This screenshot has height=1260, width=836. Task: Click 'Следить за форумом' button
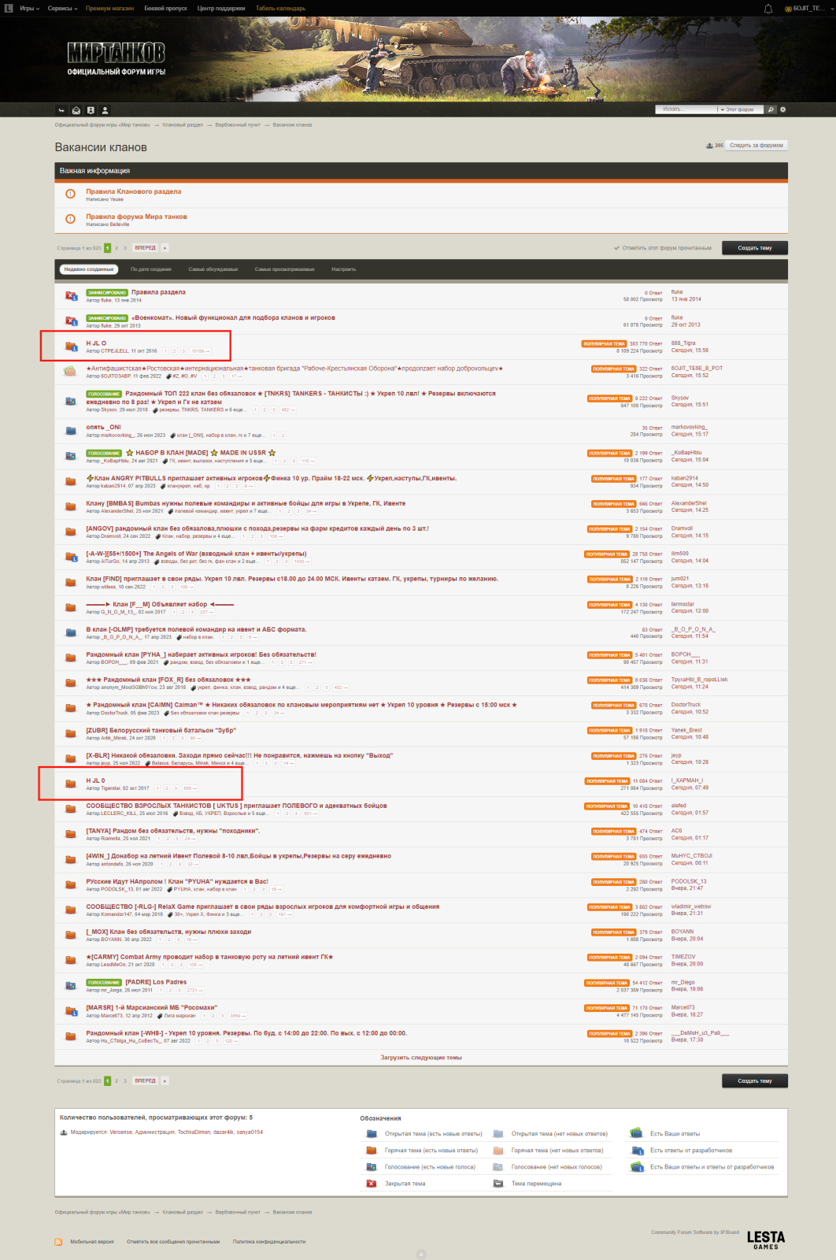point(756,146)
